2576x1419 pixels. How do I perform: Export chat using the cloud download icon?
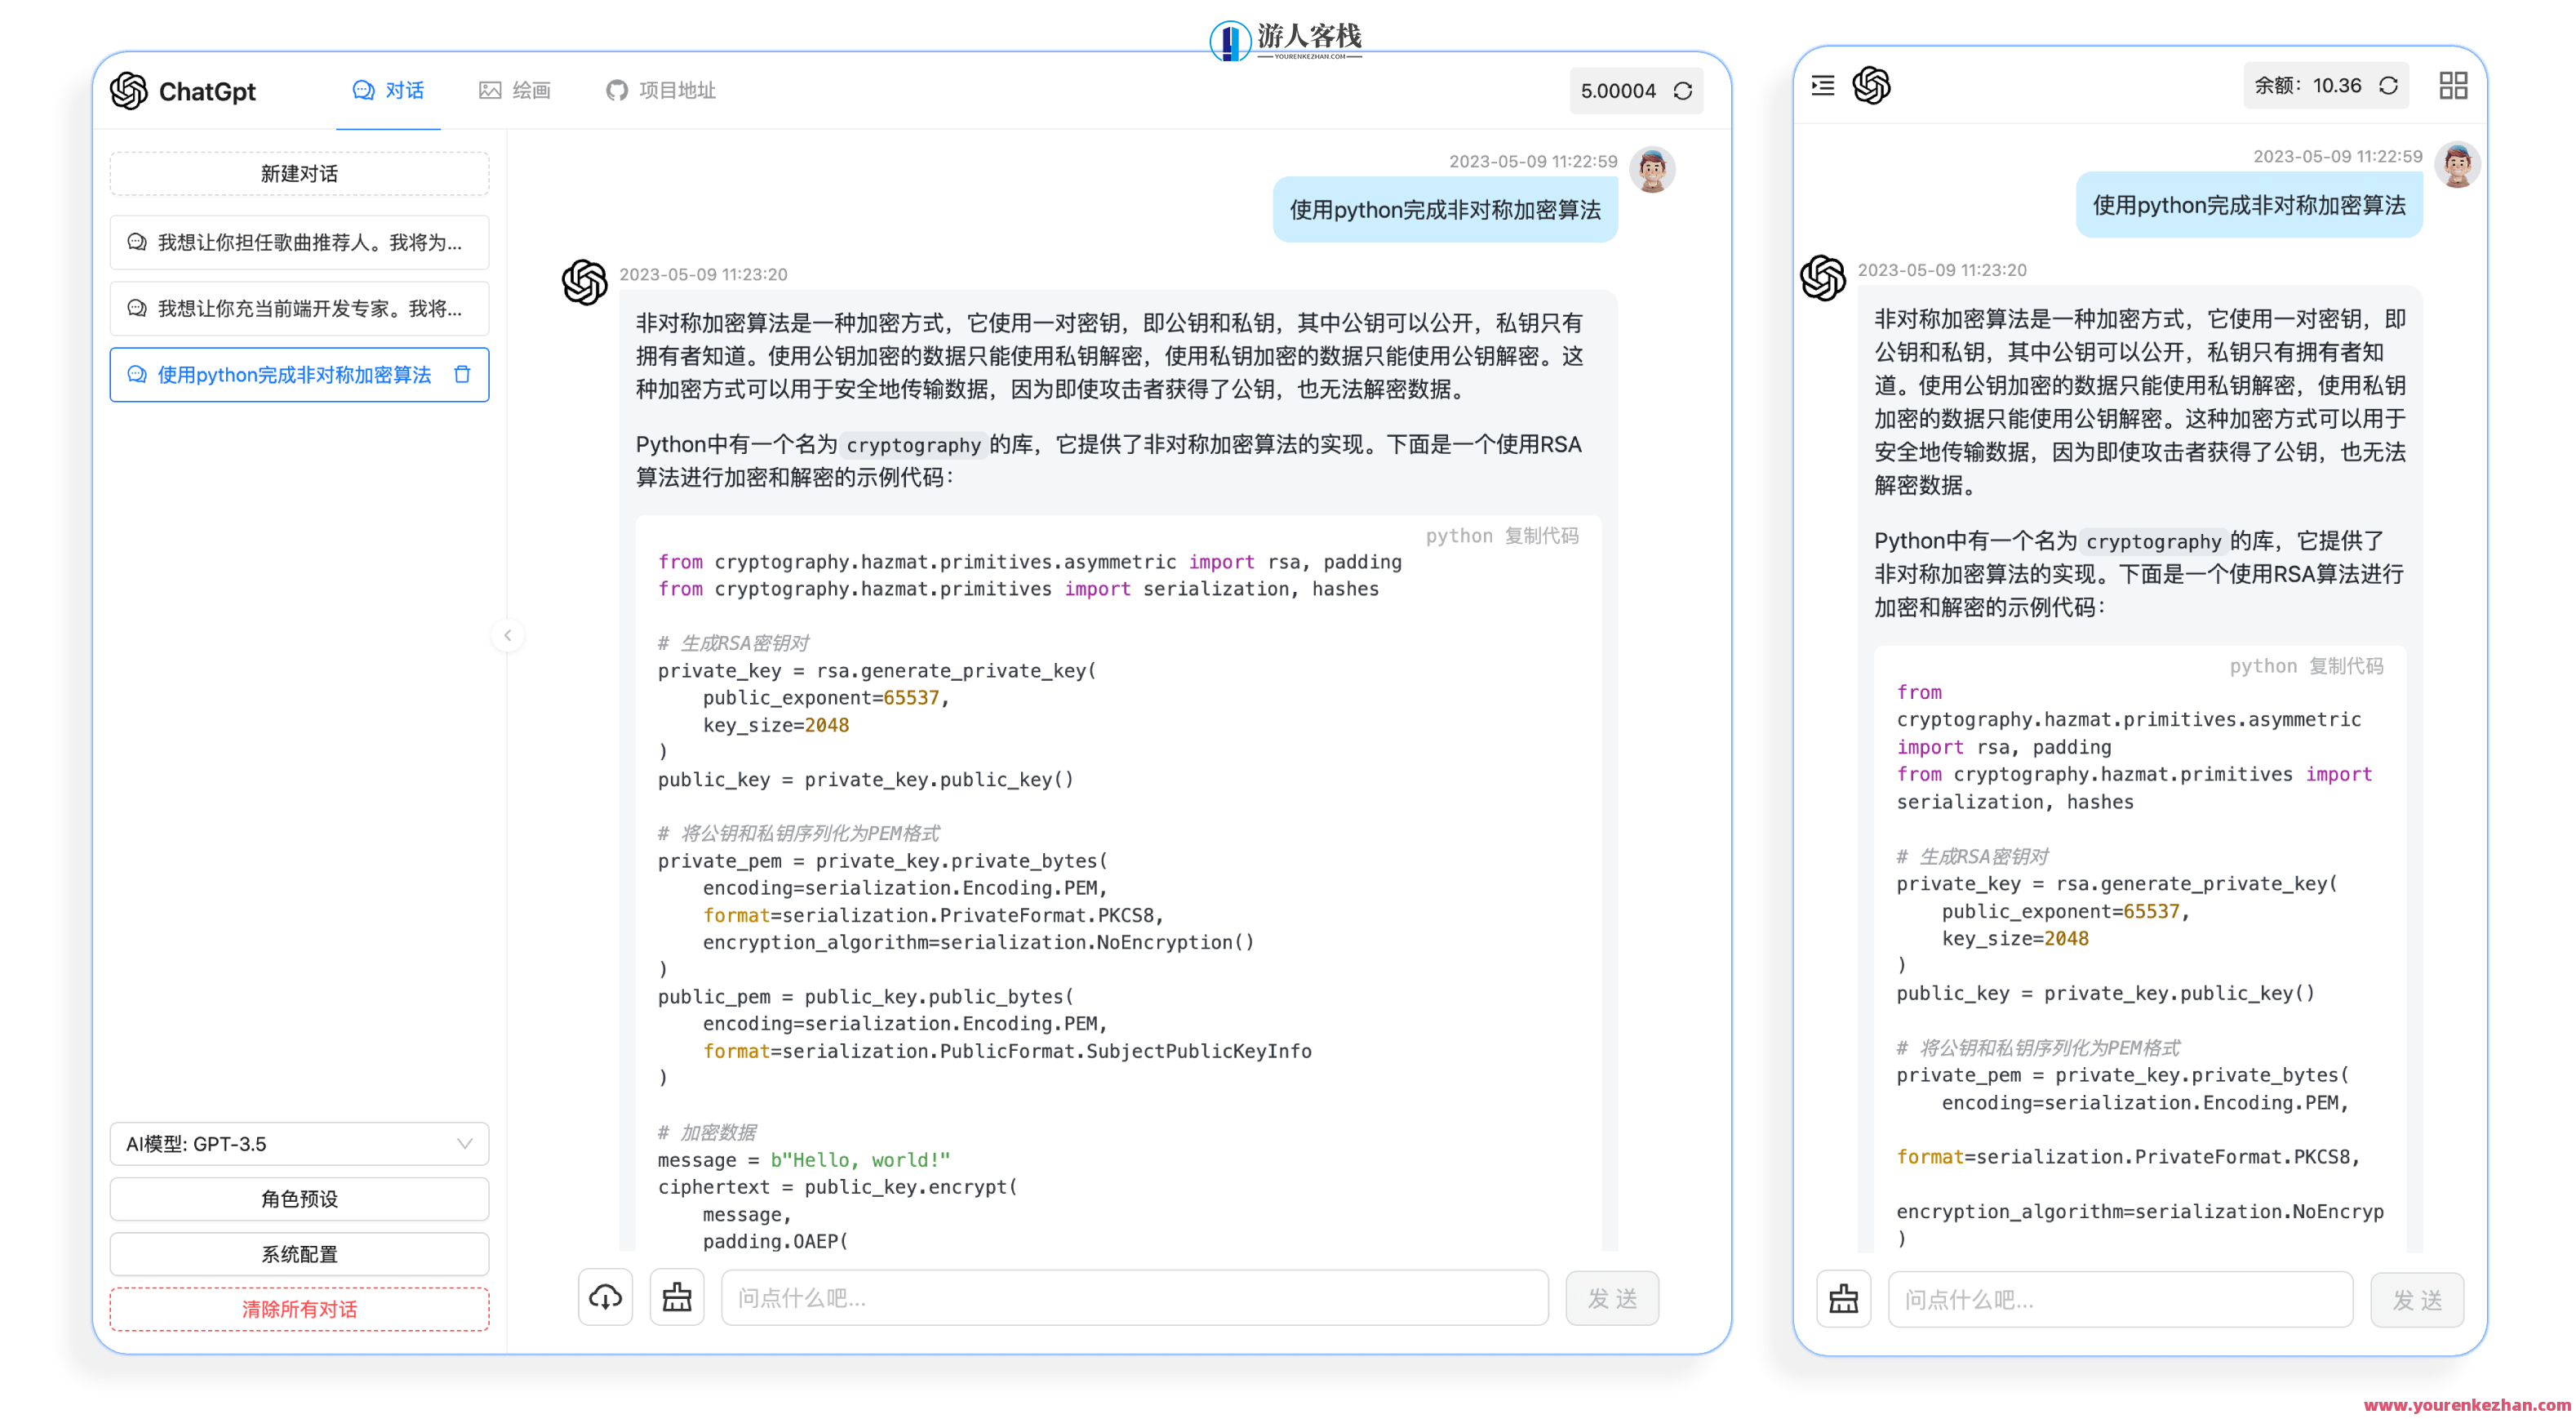tap(605, 1297)
